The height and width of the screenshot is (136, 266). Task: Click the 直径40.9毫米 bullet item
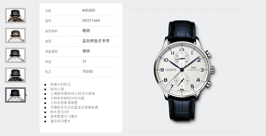(x=60, y=121)
